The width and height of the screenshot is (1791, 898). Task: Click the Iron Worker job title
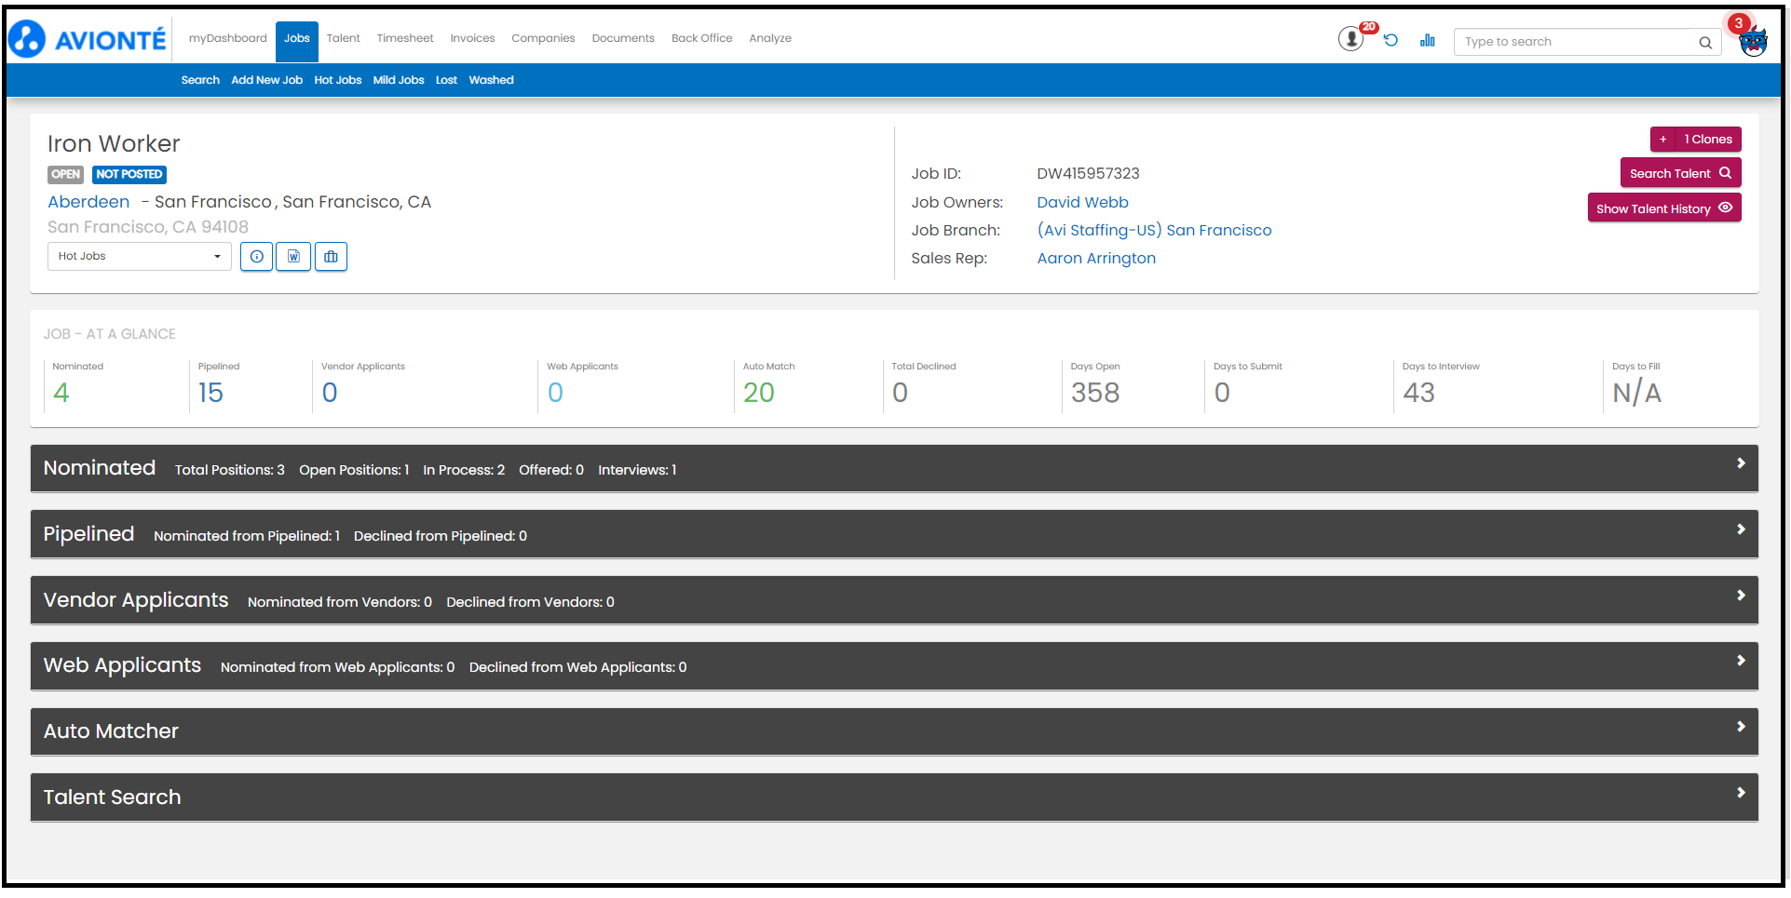tap(114, 143)
